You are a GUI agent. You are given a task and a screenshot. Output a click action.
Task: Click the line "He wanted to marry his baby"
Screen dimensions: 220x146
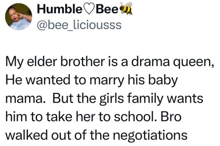92,80
